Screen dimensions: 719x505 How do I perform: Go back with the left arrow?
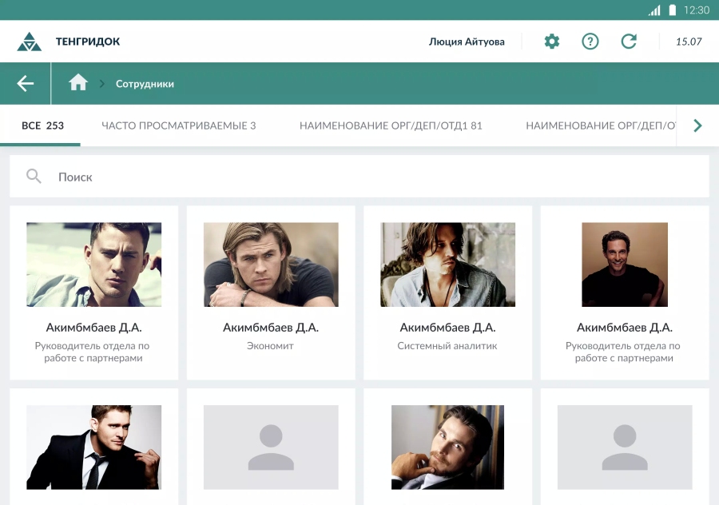tap(26, 83)
